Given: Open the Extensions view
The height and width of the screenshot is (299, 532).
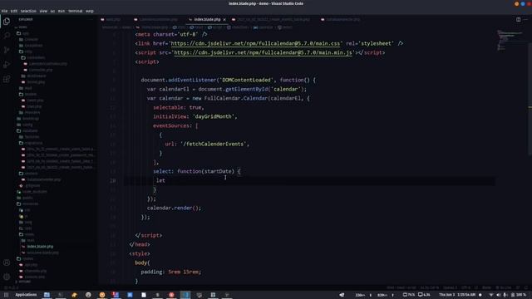Looking at the screenshot, I should point(7,79).
